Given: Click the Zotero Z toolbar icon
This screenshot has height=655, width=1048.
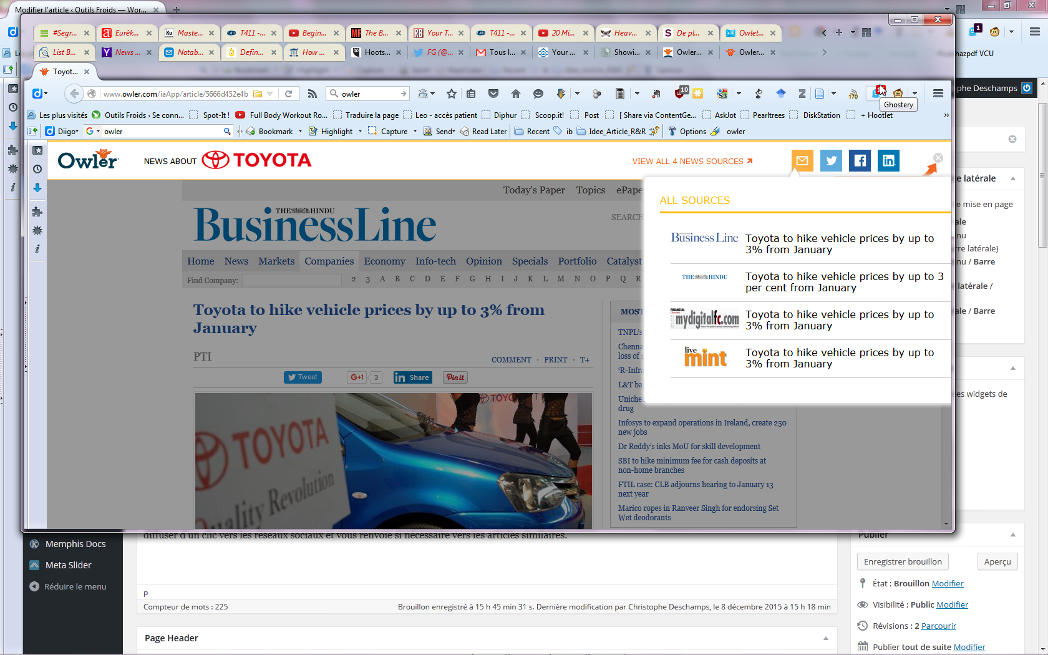Looking at the screenshot, I should point(802,94).
